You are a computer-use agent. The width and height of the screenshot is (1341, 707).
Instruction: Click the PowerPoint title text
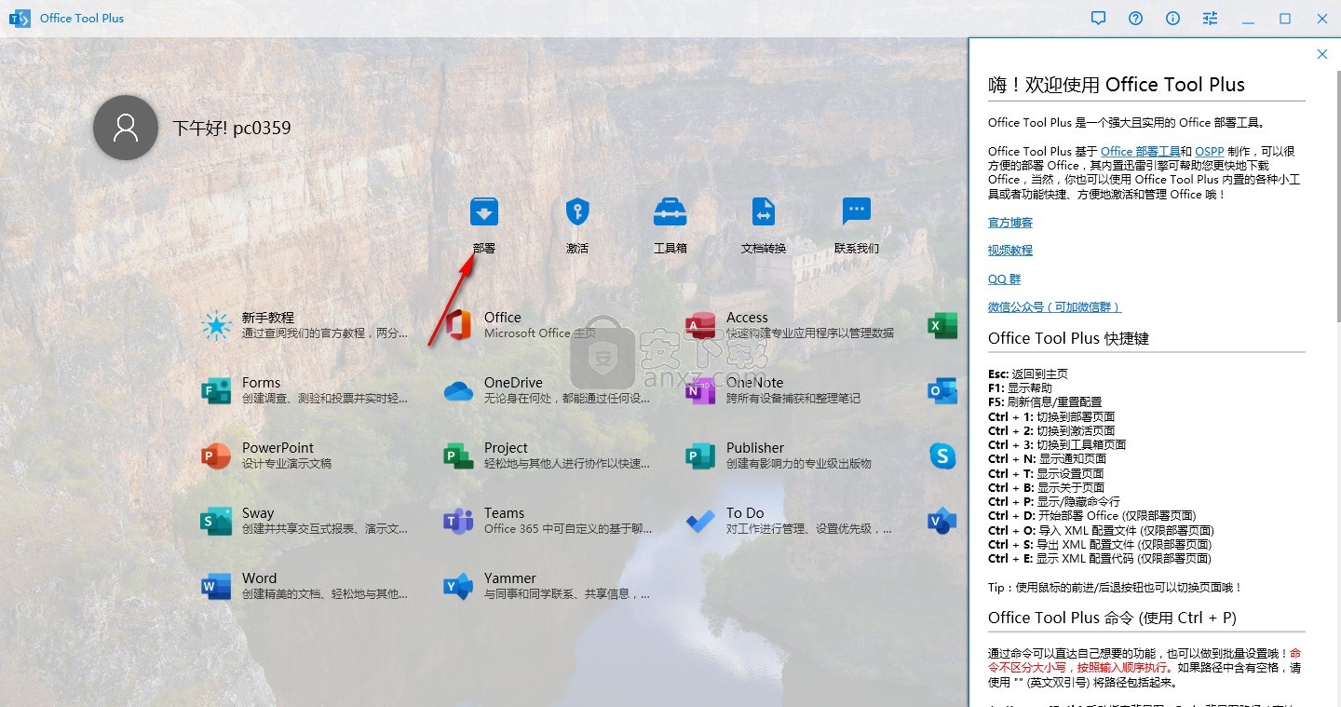click(278, 448)
